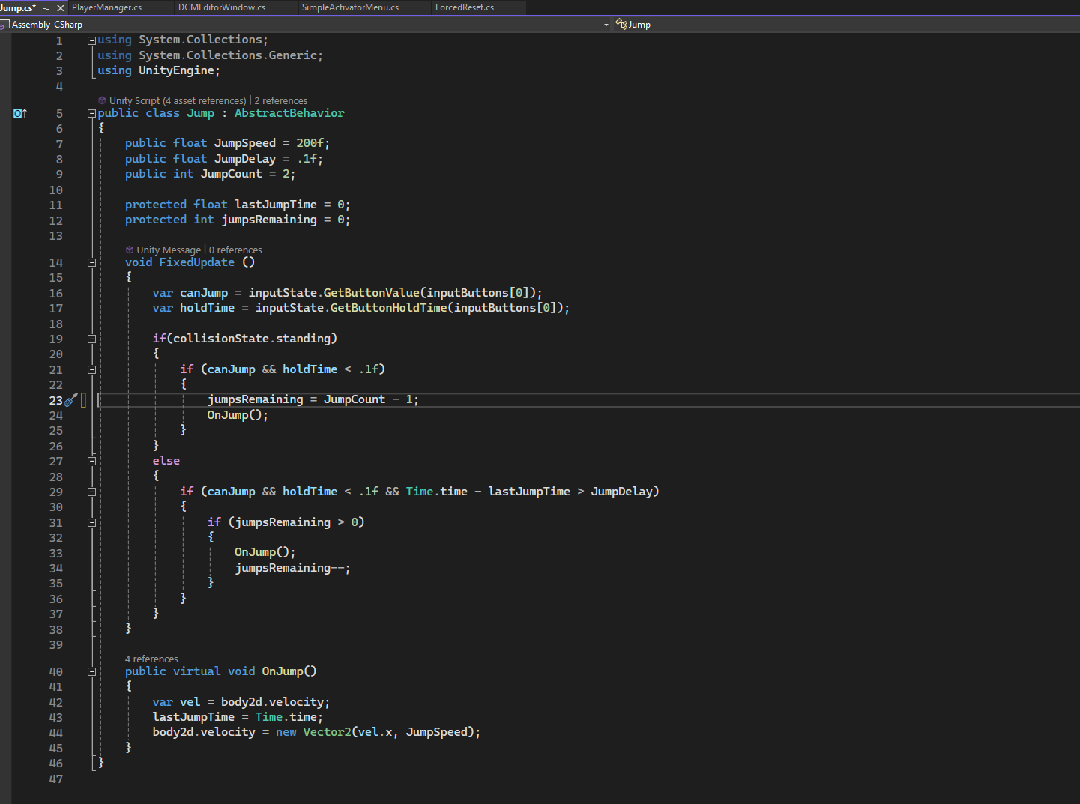This screenshot has width=1080, height=804.
Task: Collapse the if block at line 29
Action: tap(91, 492)
